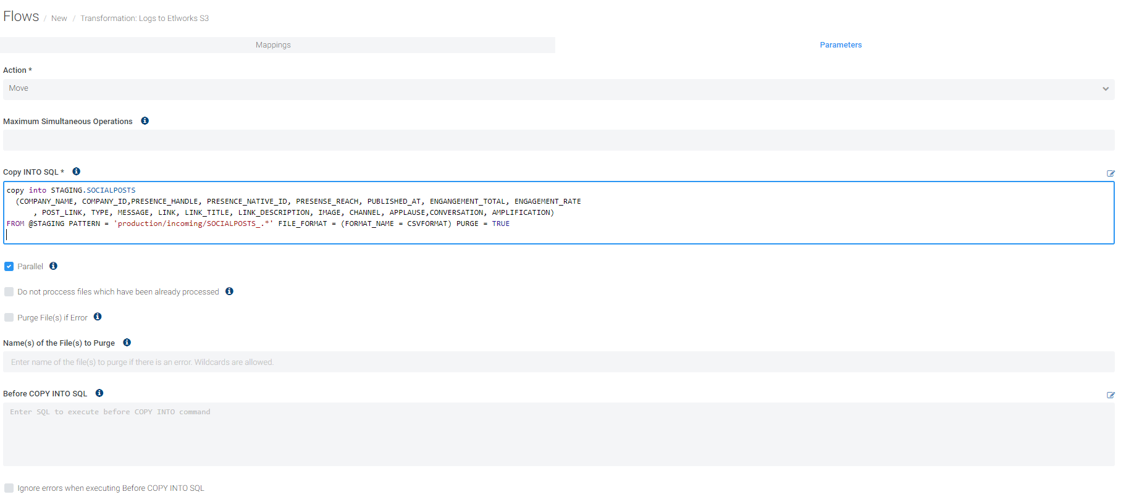Focus the Name(s) of File(s) to Purge field
Image resolution: width=1121 pixels, height=497 pixels.
coord(558,362)
